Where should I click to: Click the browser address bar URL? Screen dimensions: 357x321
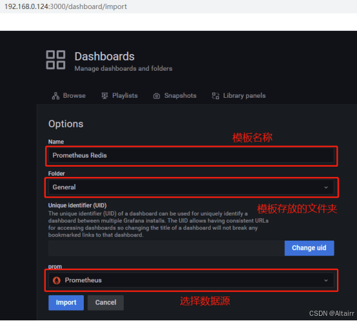66,6
